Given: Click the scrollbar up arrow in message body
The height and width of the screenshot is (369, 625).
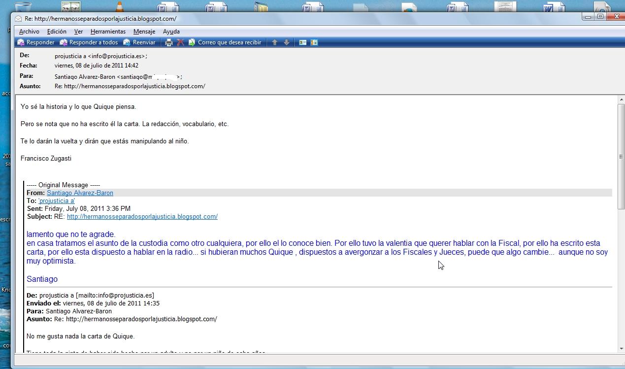Looking at the screenshot, I should coord(621,100).
